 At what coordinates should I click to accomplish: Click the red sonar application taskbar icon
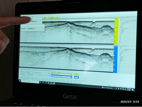coord(51,83)
